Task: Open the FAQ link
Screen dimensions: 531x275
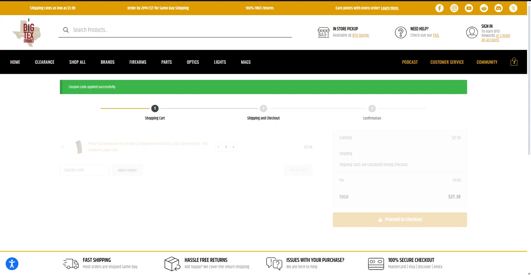Action: coord(436,35)
